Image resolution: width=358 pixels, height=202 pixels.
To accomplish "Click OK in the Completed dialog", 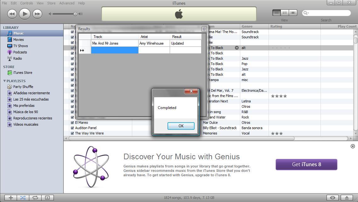I will [181, 126].
